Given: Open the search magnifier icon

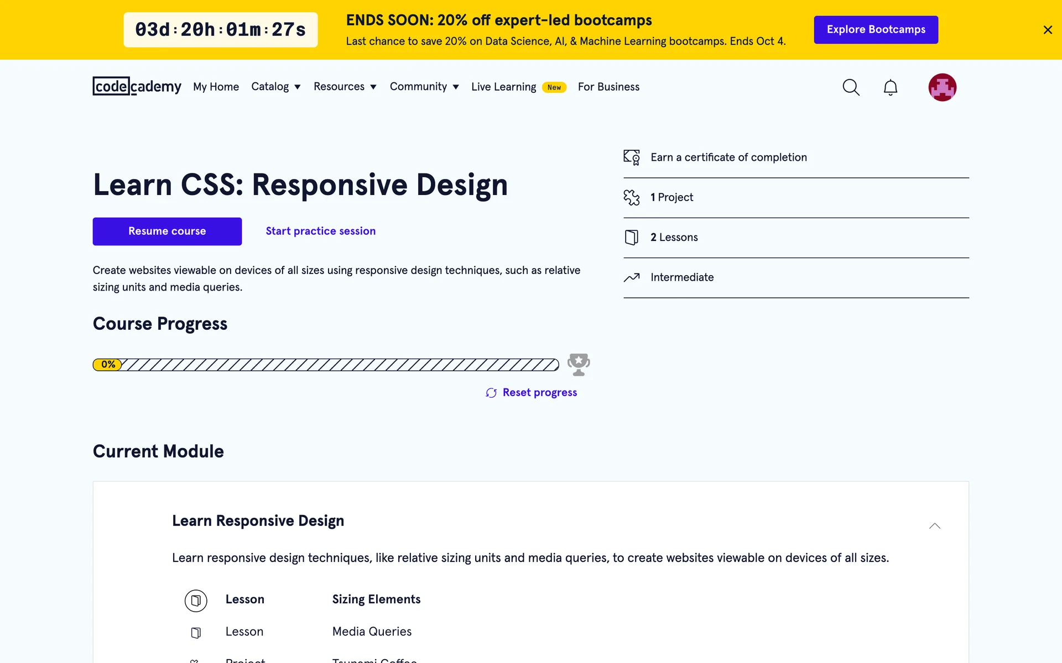Looking at the screenshot, I should [851, 87].
